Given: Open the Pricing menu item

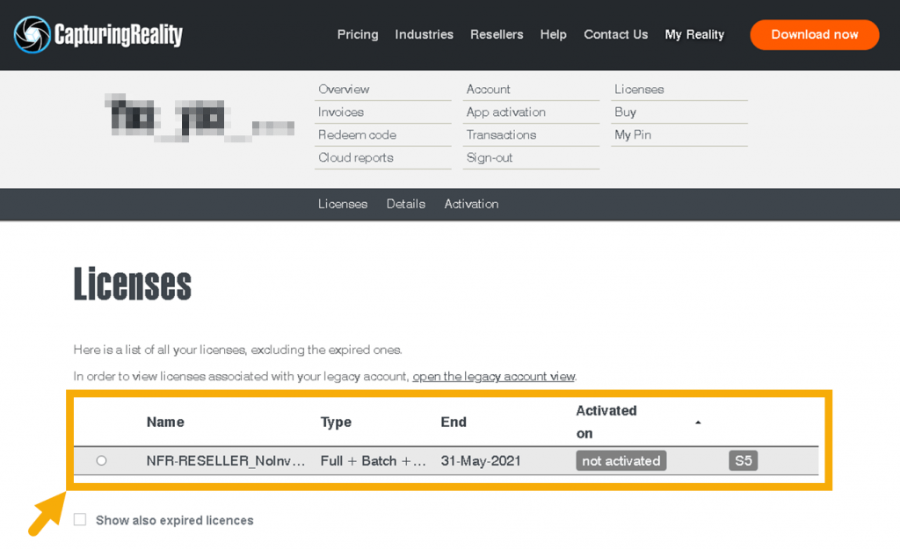Looking at the screenshot, I should point(358,34).
